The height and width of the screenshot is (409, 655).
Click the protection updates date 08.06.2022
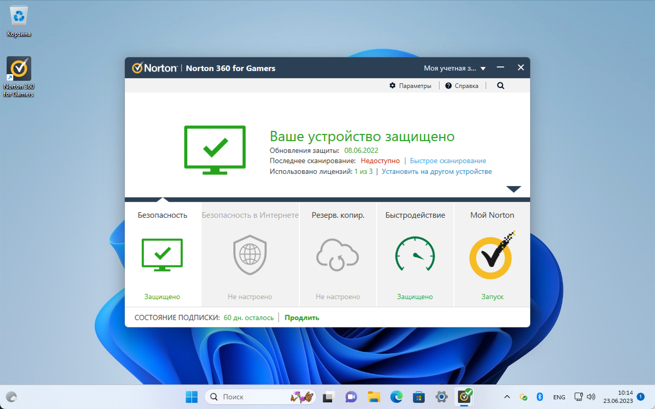(x=361, y=150)
